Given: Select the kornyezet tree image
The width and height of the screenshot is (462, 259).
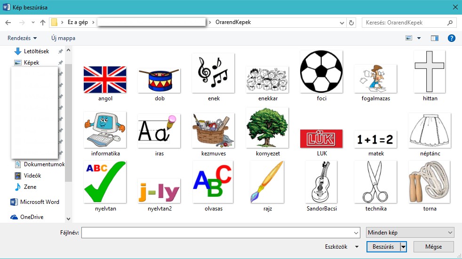Looking at the screenshot, I should tap(267, 128).
